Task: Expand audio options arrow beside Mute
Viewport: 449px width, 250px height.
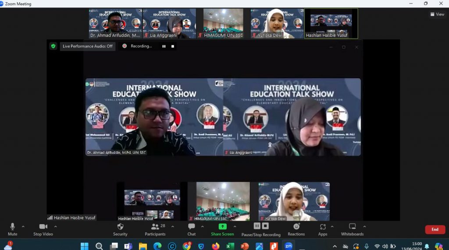Action: pos(23,226)
